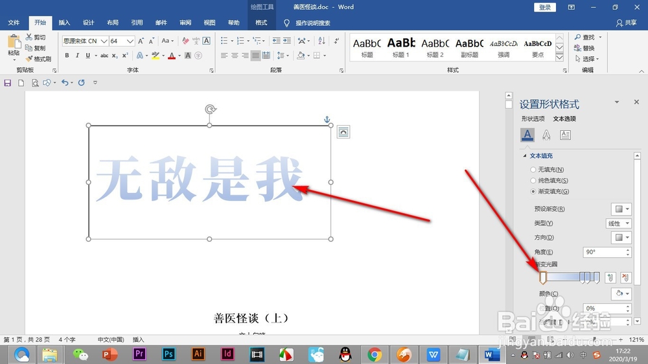Apply underline formatting
The image size is (648, 364).
[87, 55]
